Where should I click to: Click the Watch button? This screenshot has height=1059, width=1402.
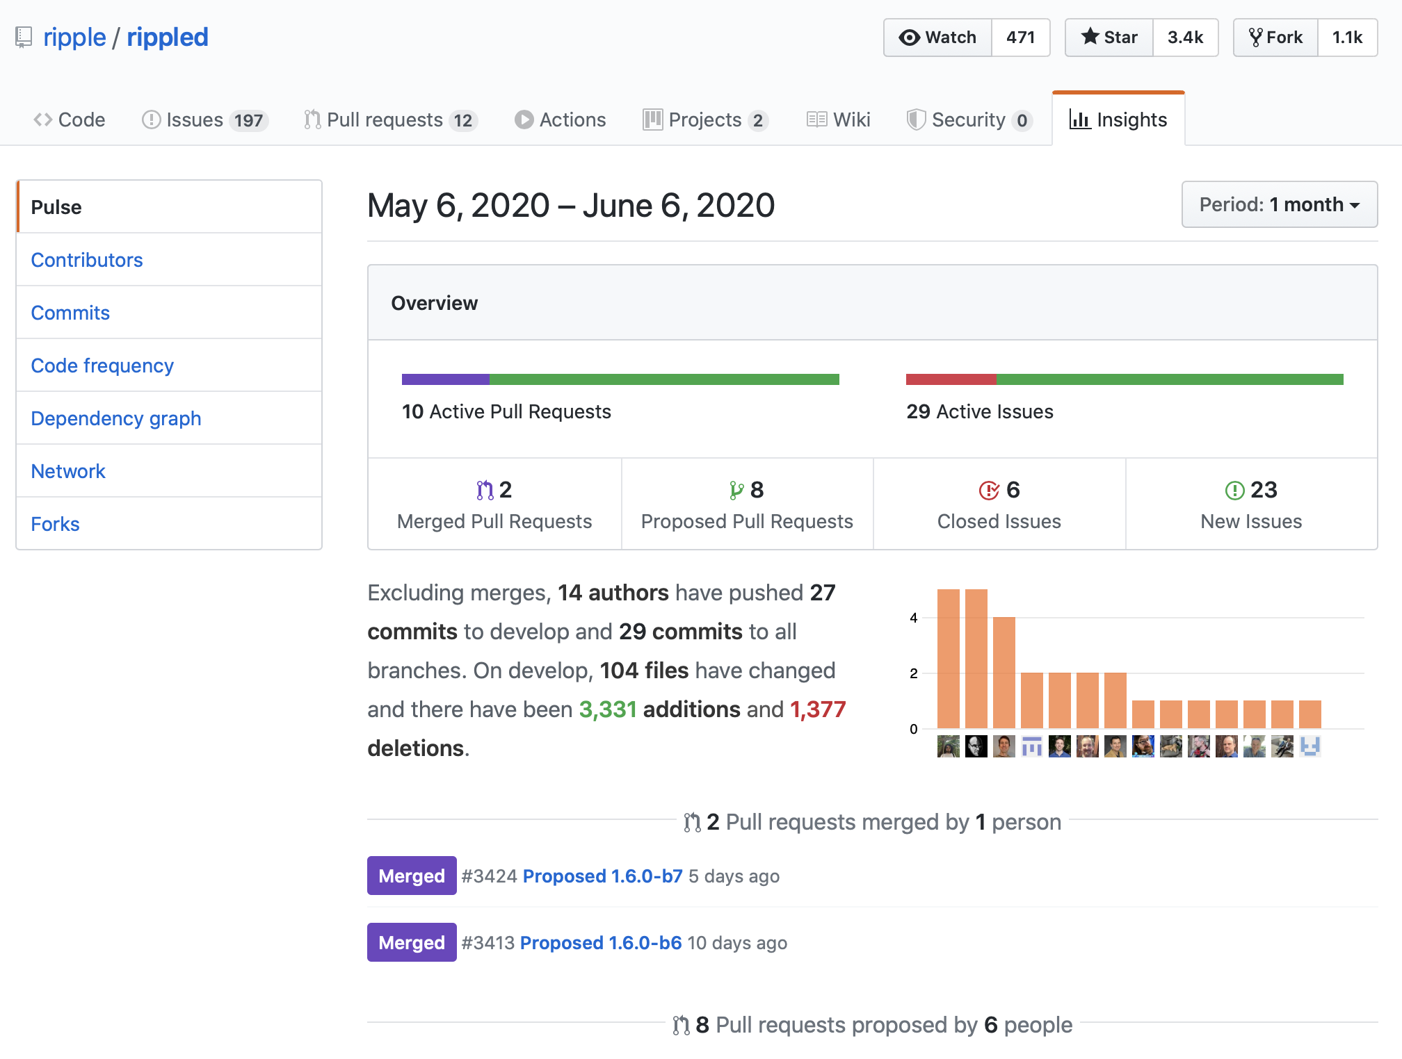(937, 38)
